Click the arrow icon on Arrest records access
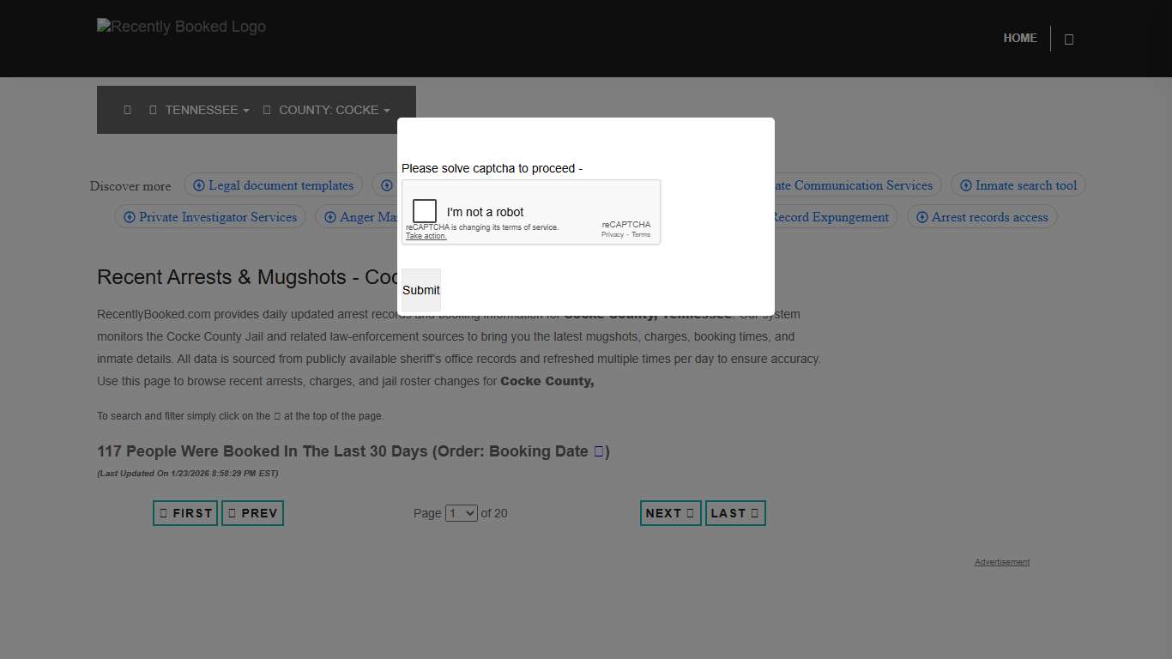Screen dimensions: 1172x659 pyautogui.click(x=922, y=217)
